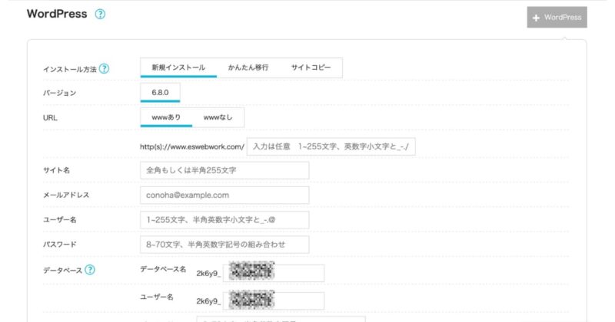Click the WordPress section heading

click(x=57, y=14)
